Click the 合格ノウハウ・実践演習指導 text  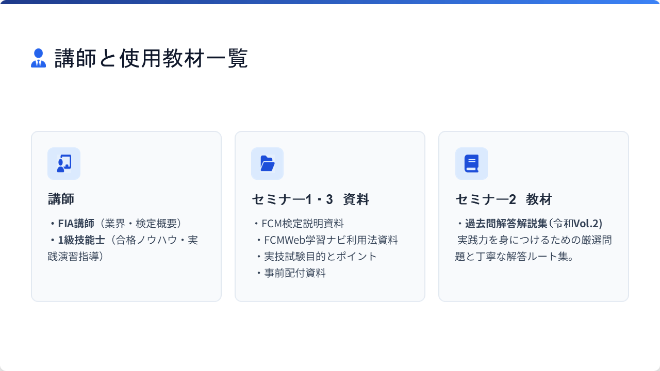pyautogui.click(x=123, y=248)
